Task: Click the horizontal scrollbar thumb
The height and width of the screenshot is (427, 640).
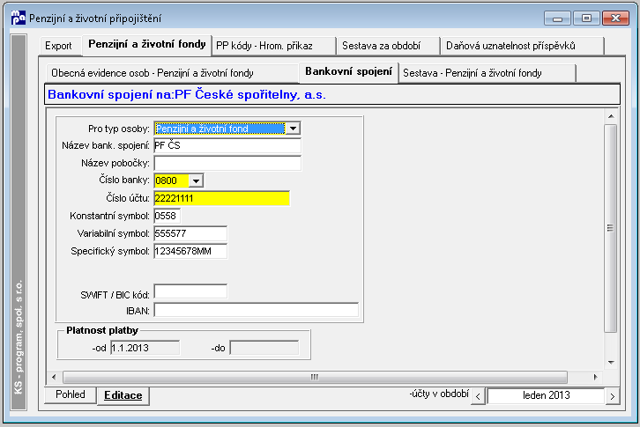Action: point(315,377)
